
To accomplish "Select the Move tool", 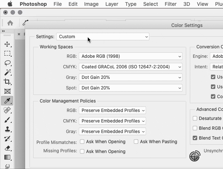I will click(x=7, y=44).
